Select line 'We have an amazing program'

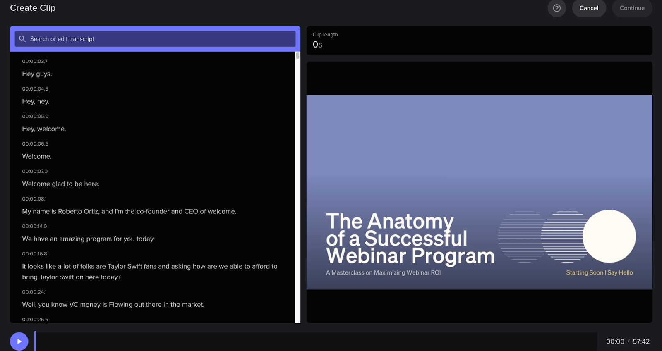88,239
